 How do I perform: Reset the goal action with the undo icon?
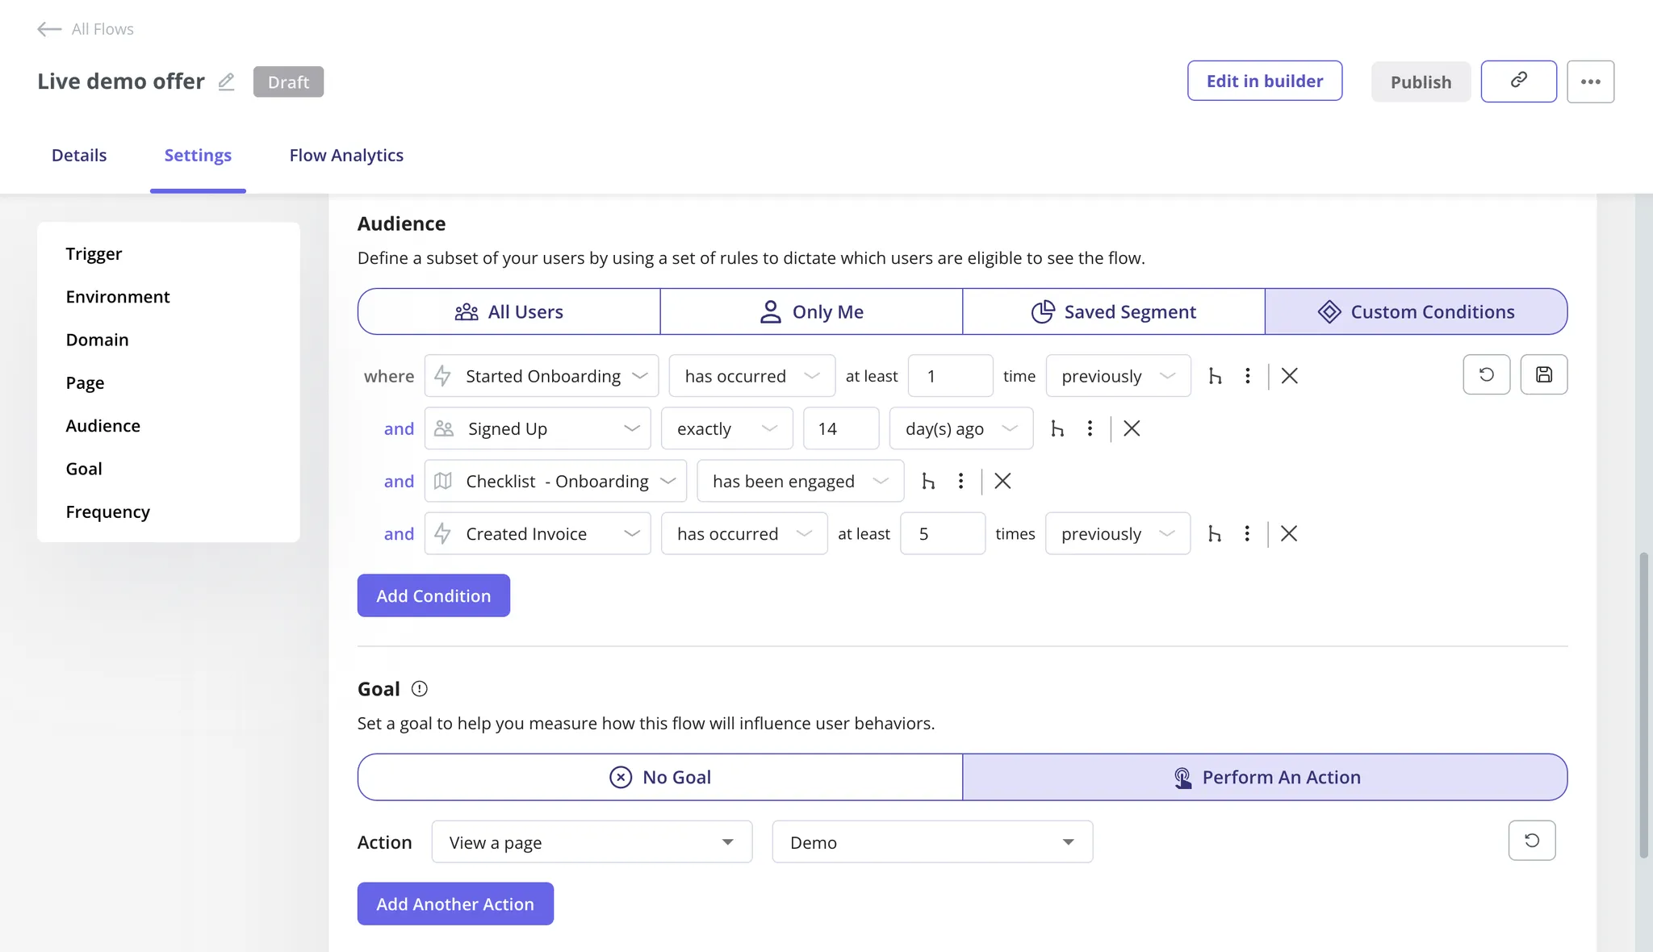pos(1531,841)
